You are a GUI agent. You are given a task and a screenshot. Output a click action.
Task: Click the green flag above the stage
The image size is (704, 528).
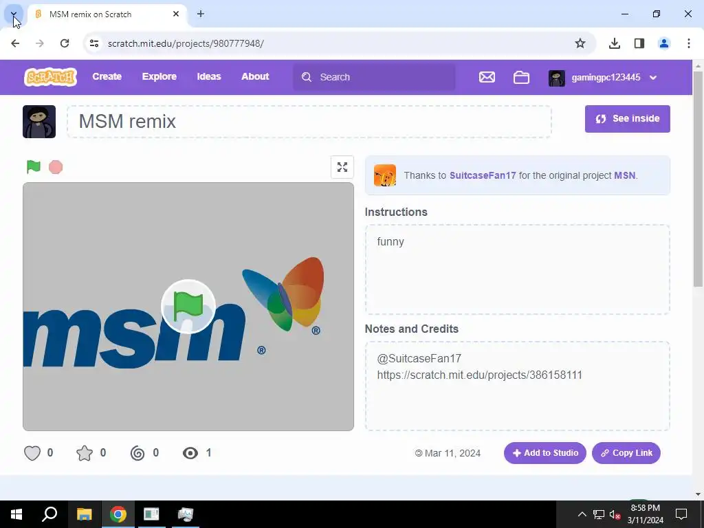(34, 166)
